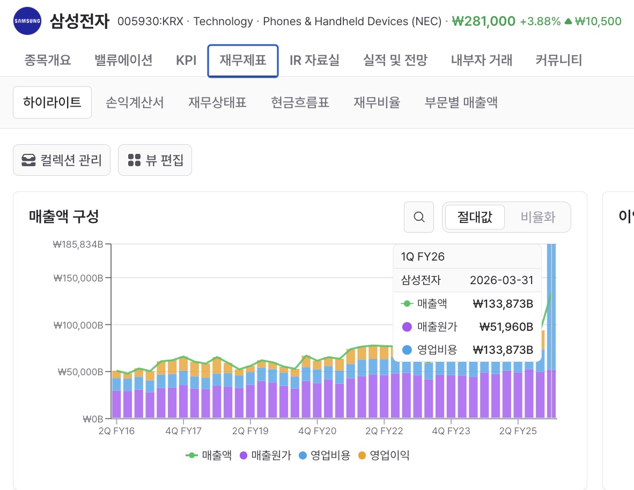Click the Samsung logo icon
This screenshot has height=490, width=634.
click(27, 20)
